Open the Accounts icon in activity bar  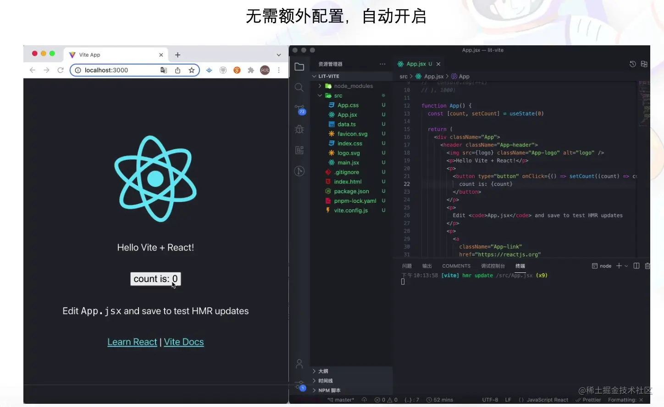click(x=299, y=364)
